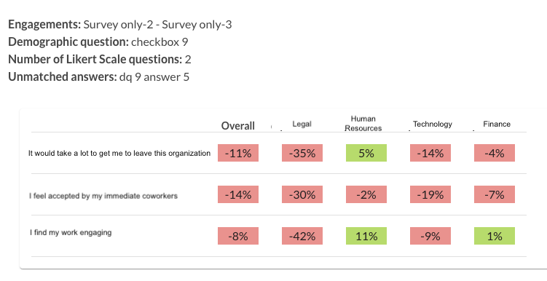Click the Human Resources column header
This screenshot has height=281, width=547.
tap(363, 124)
